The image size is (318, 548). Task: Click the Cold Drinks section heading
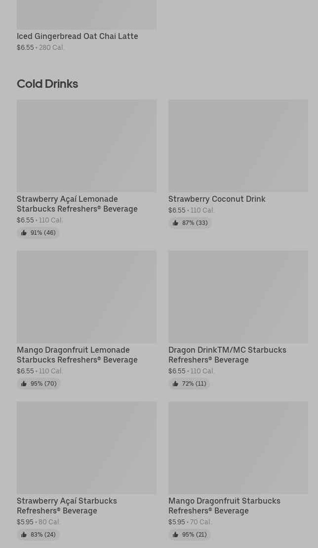click(x=47, y=84)
